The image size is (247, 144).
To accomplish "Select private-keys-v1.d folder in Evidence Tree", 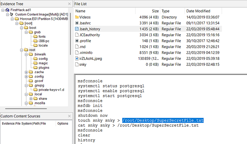I will pyautogui.click(x=47, y=90).
